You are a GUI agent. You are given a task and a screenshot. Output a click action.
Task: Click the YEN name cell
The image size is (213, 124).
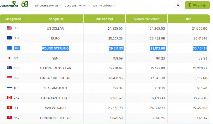point(55,58)
